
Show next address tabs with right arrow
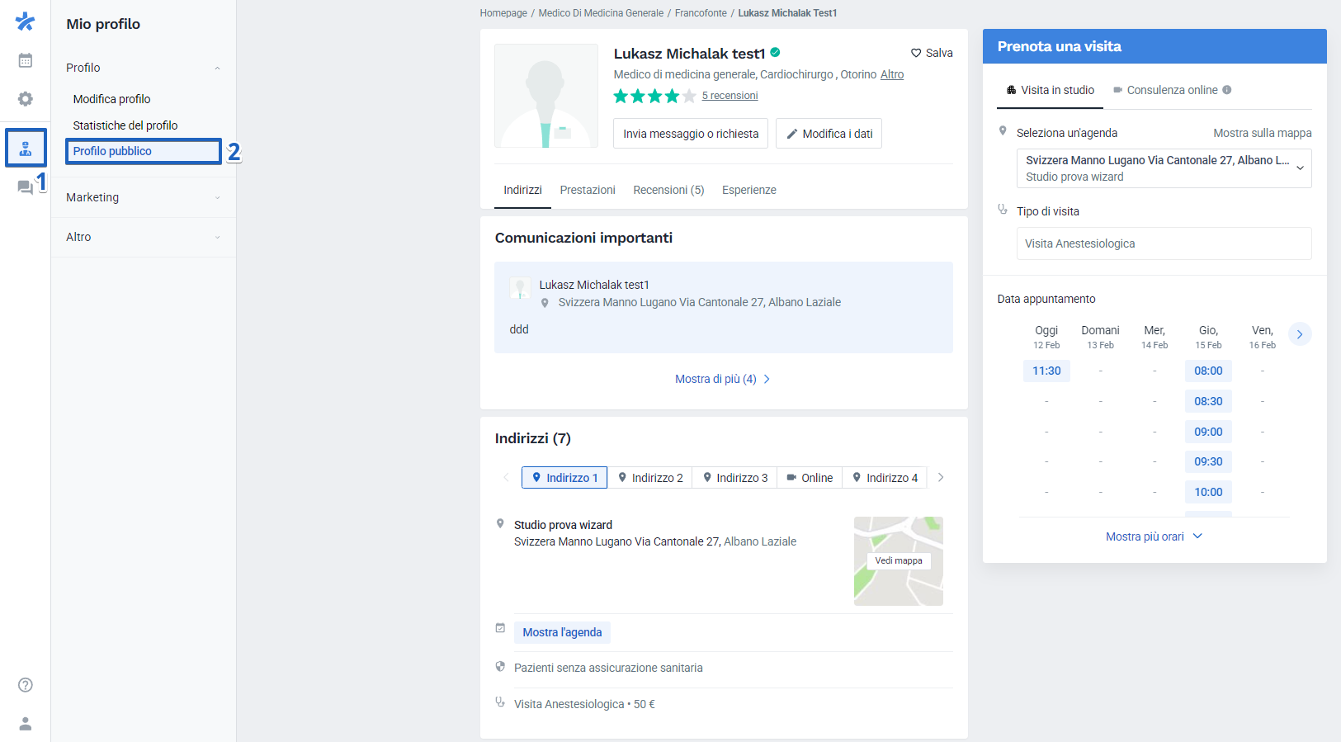click(x=941, y=477)
